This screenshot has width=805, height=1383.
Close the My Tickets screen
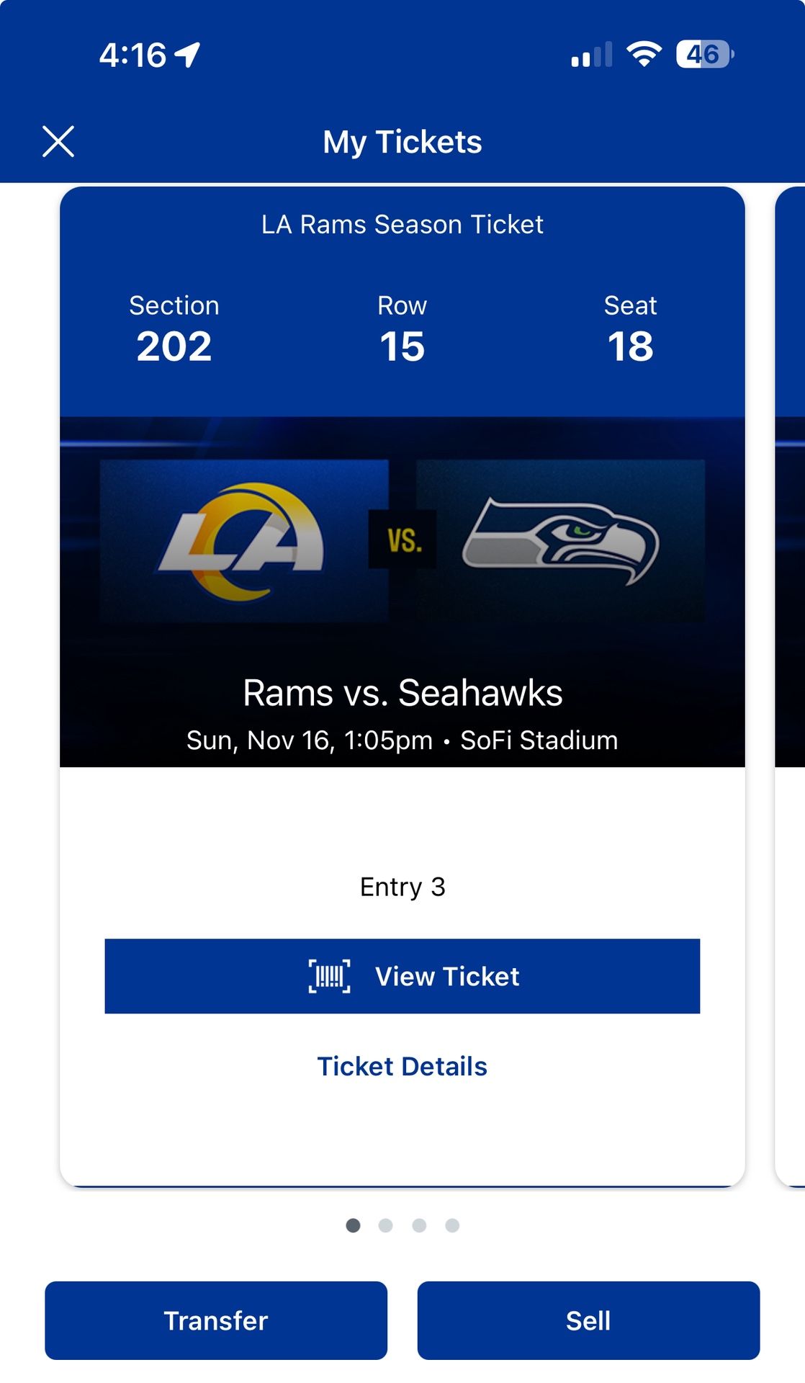tap(58, 141)
